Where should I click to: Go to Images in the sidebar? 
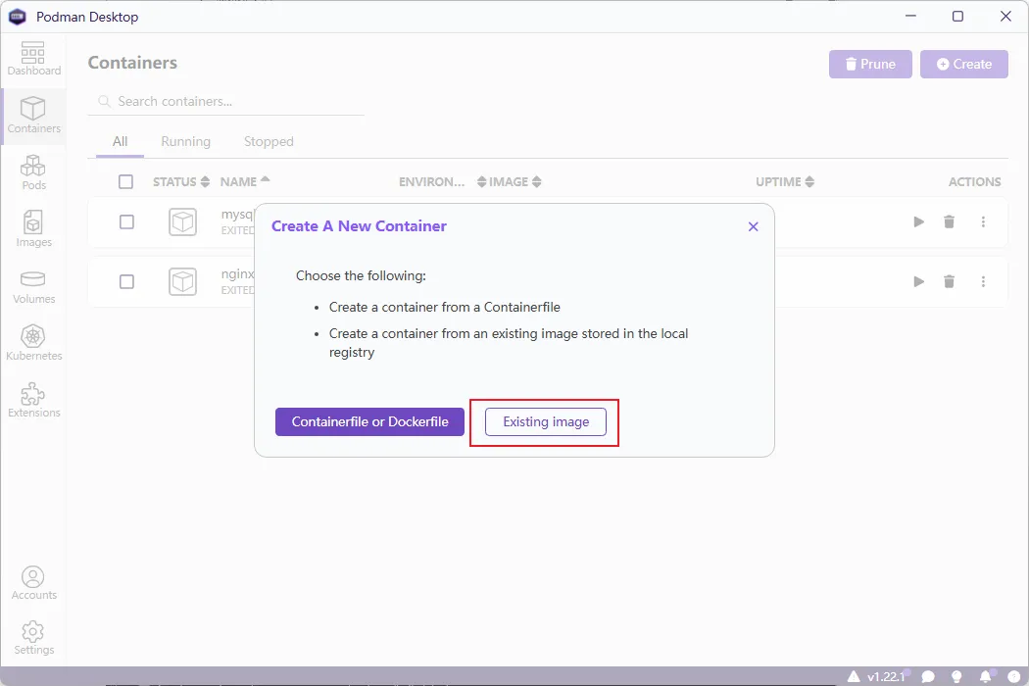point(33,228)
